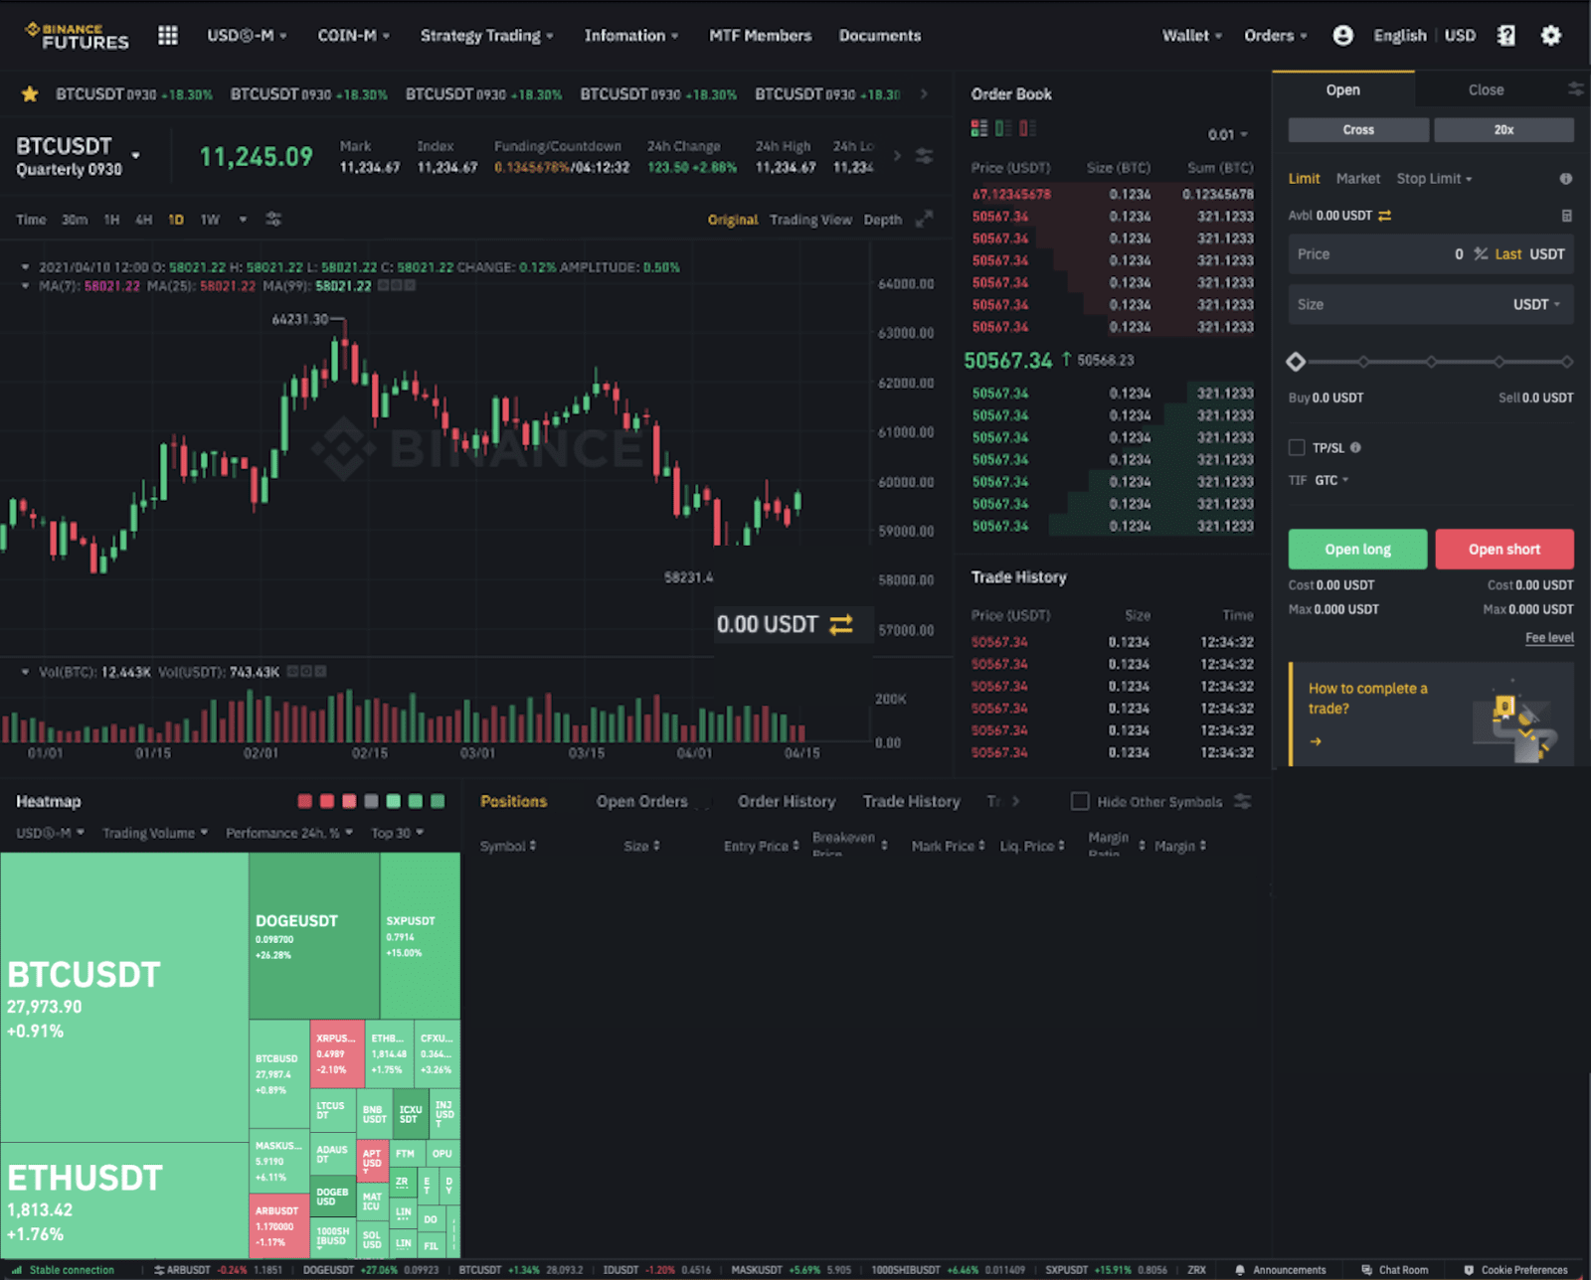Open chart indicator settings icon
The width and height of the screenshot is (1591, 1280).
(273, 220)
